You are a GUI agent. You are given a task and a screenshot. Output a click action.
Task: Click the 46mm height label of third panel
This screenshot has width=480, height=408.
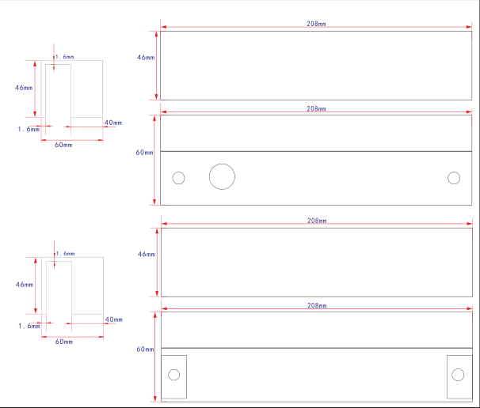coord(147,255)
